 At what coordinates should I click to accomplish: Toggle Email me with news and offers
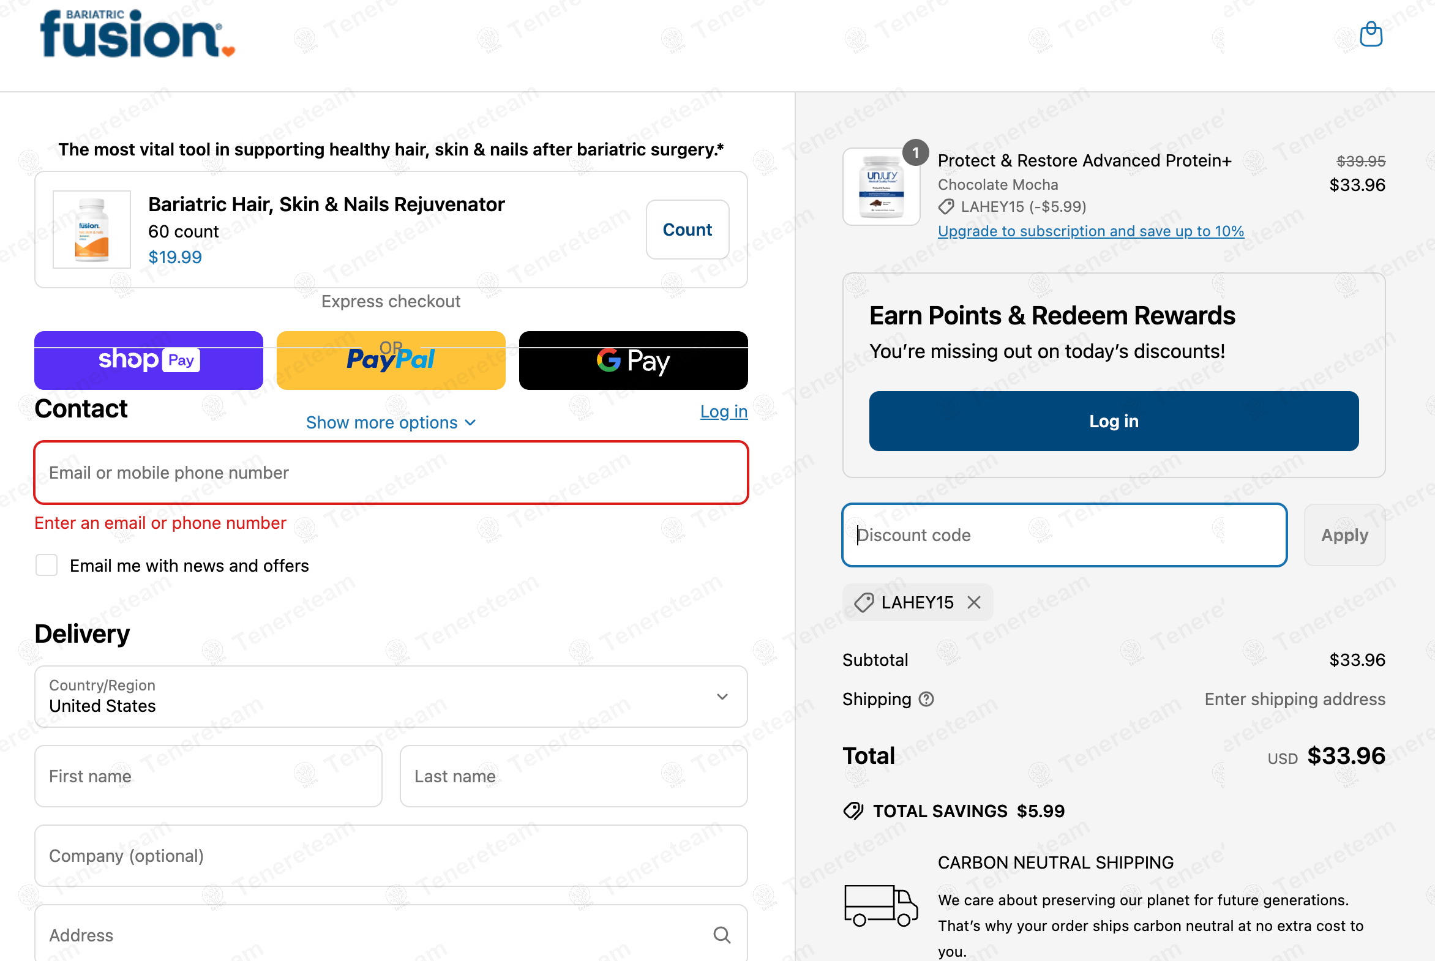[47, 565]
